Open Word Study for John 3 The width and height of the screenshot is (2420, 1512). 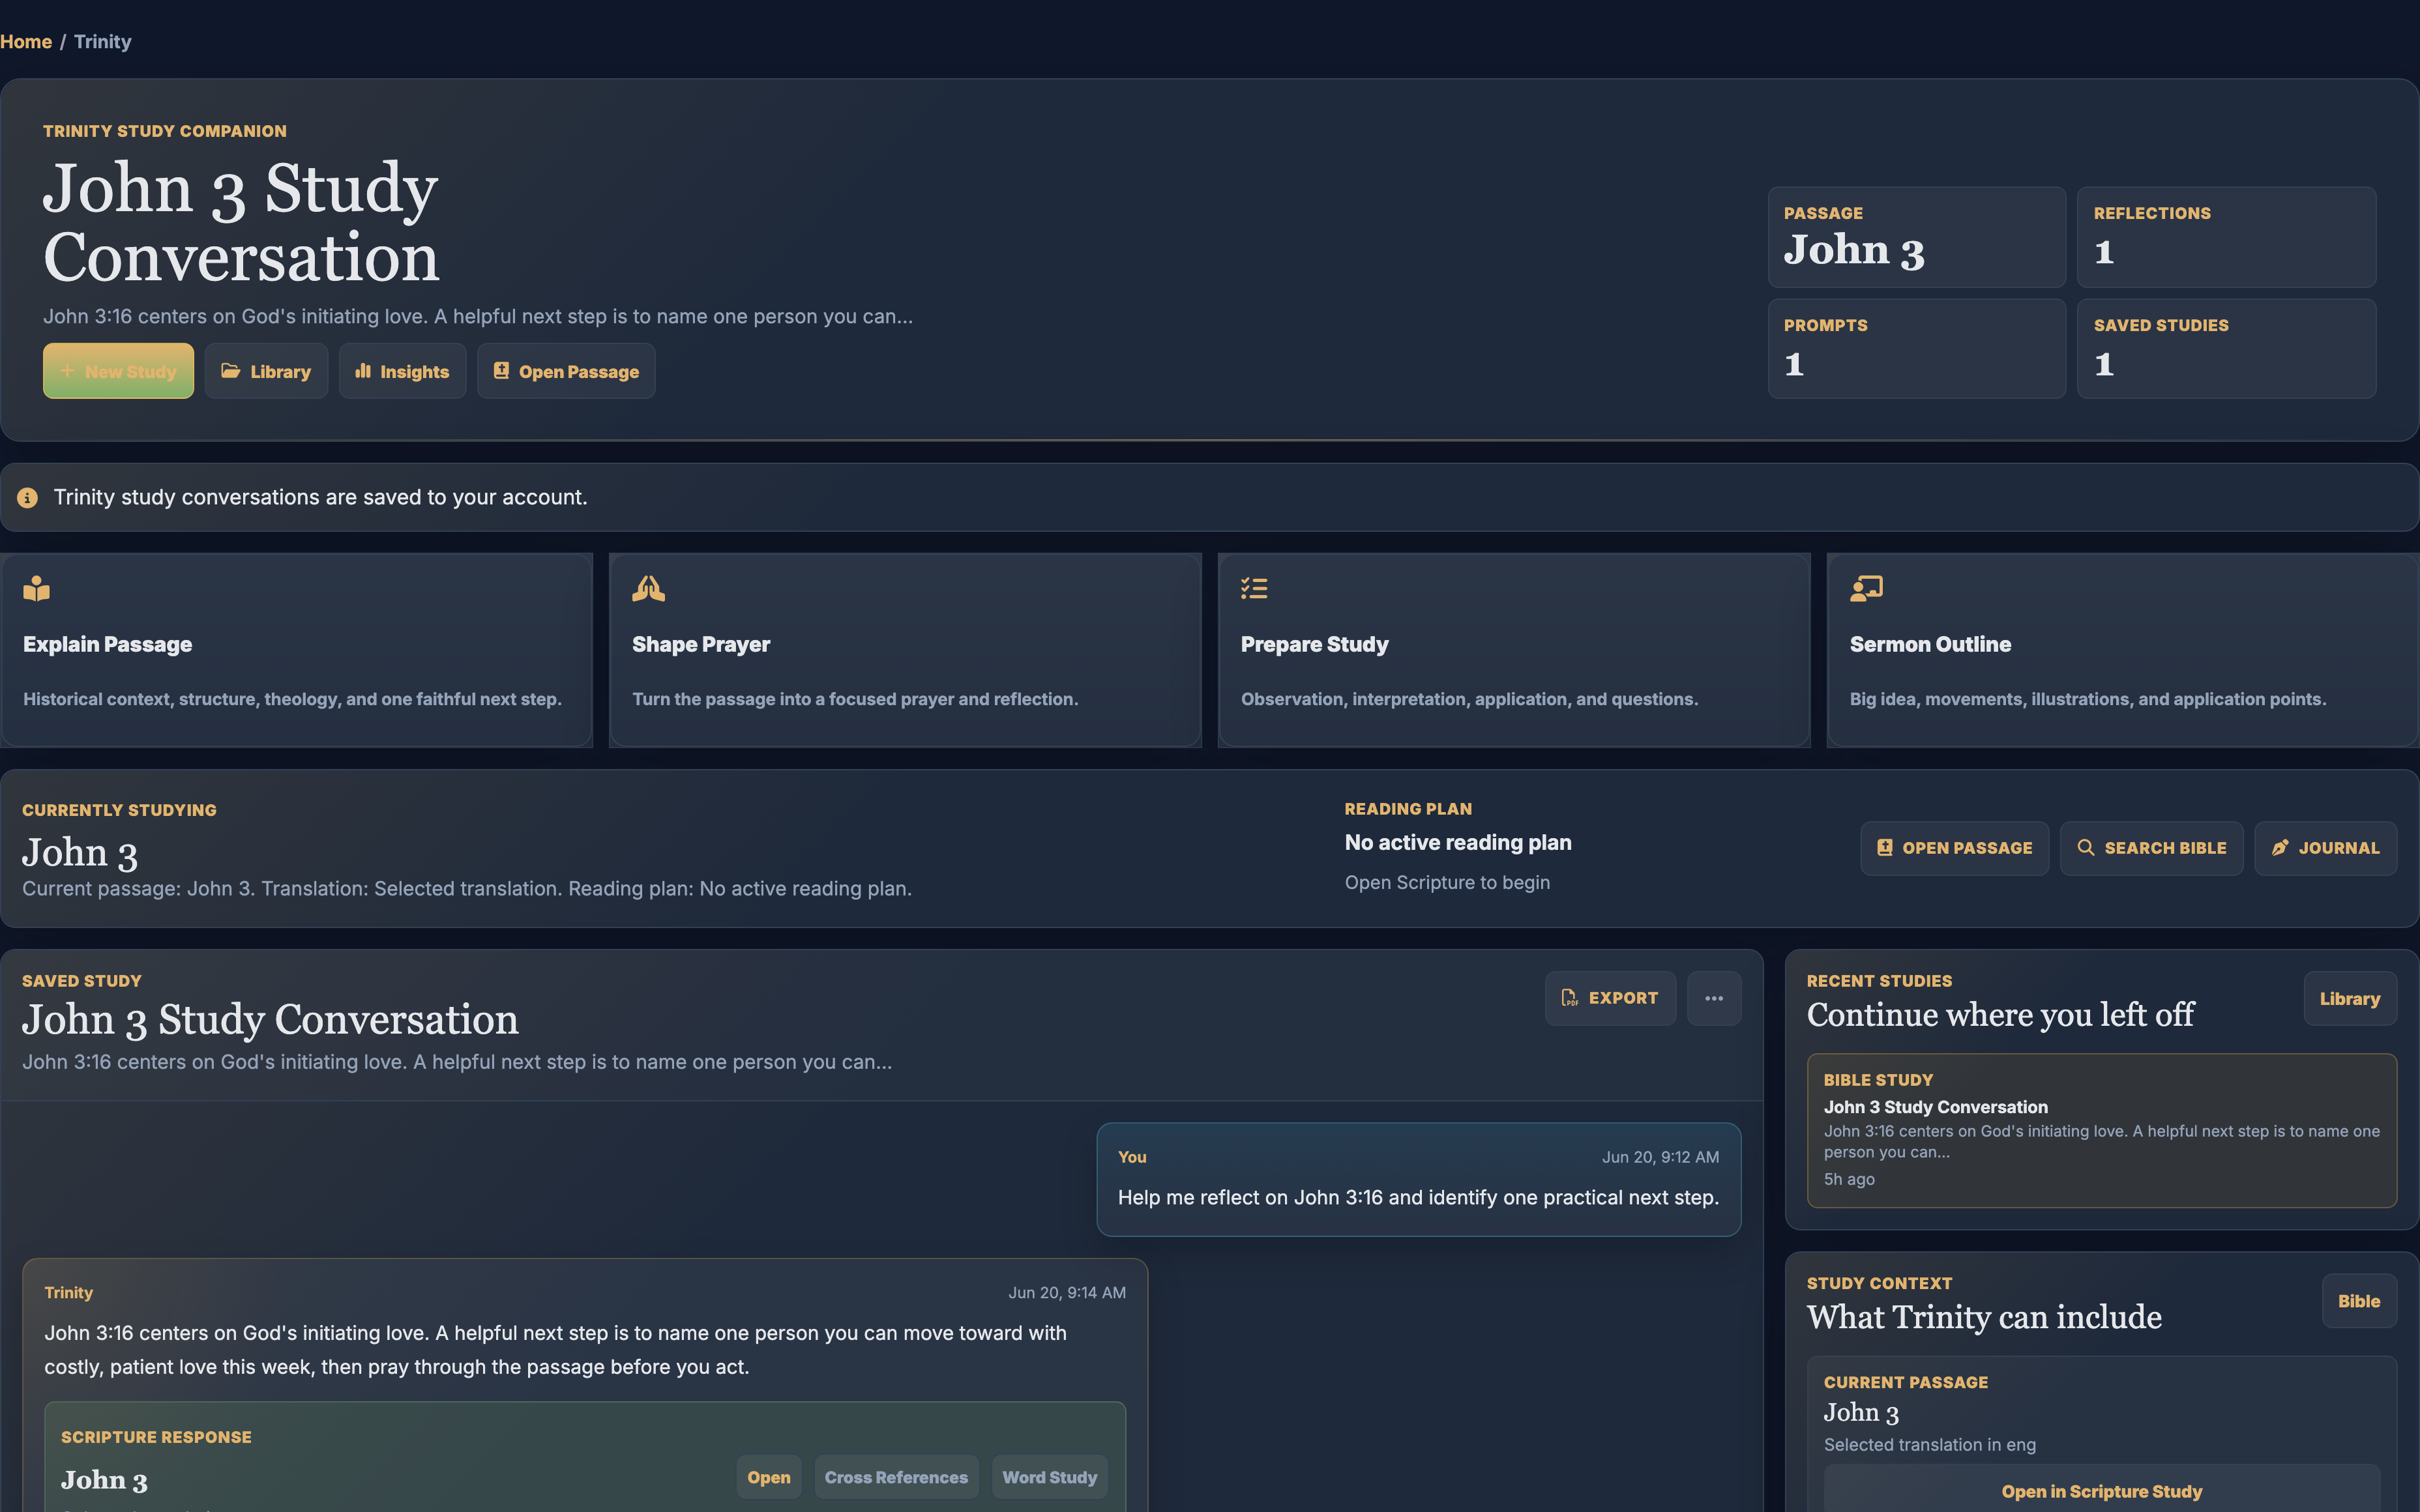(1049, 1477)
